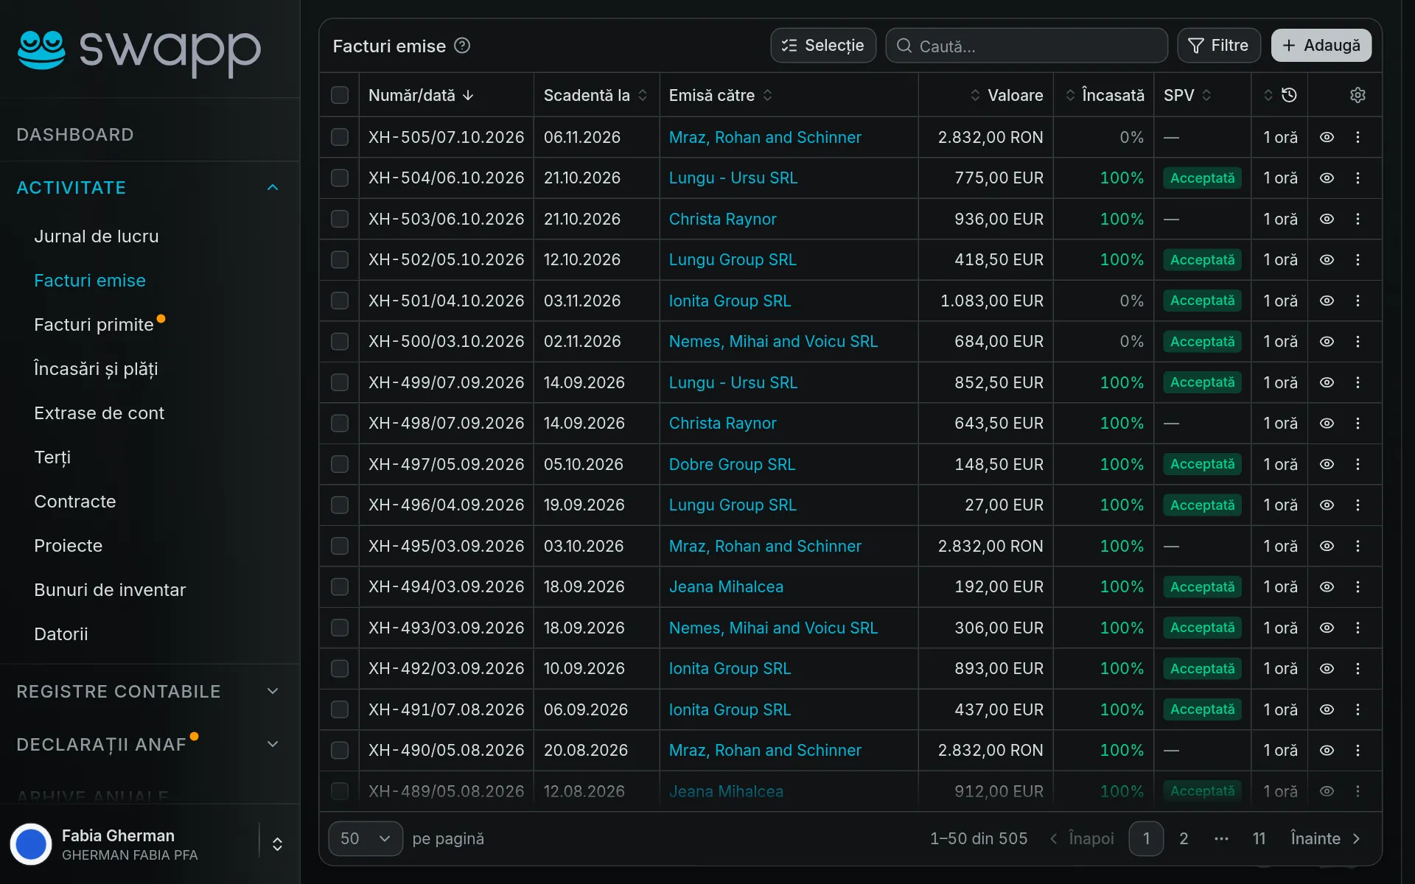Open account switcher chevrons
The width and height of the screenshot is (1415, 884).
pyautogui.click(x=277, y=844)
